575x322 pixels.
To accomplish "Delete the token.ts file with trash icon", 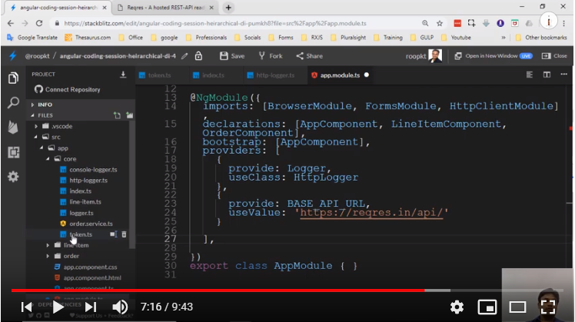I will [x=125, y=234].
